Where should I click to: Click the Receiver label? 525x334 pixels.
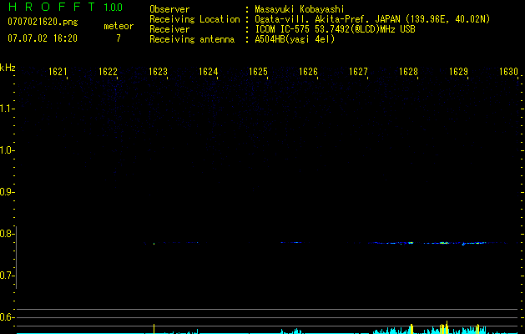[x=169, y=29]
